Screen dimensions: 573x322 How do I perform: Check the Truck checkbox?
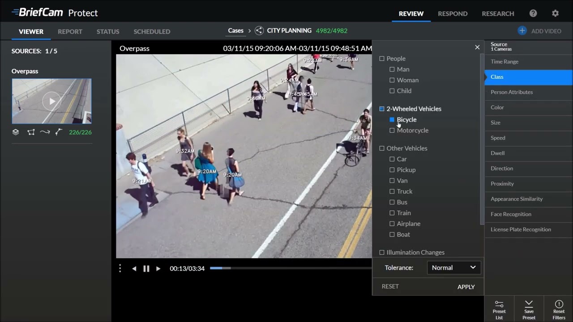392,191
